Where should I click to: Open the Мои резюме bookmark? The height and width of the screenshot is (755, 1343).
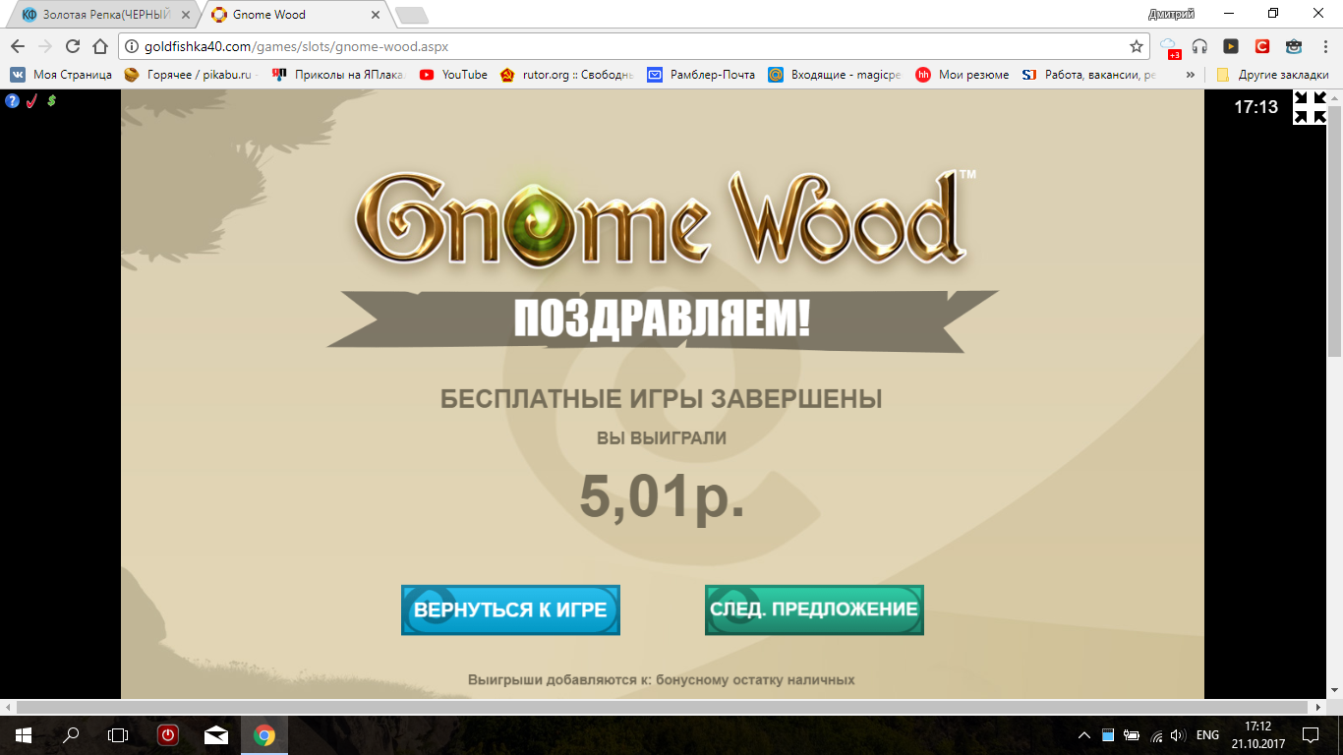(x=963, y=75)
